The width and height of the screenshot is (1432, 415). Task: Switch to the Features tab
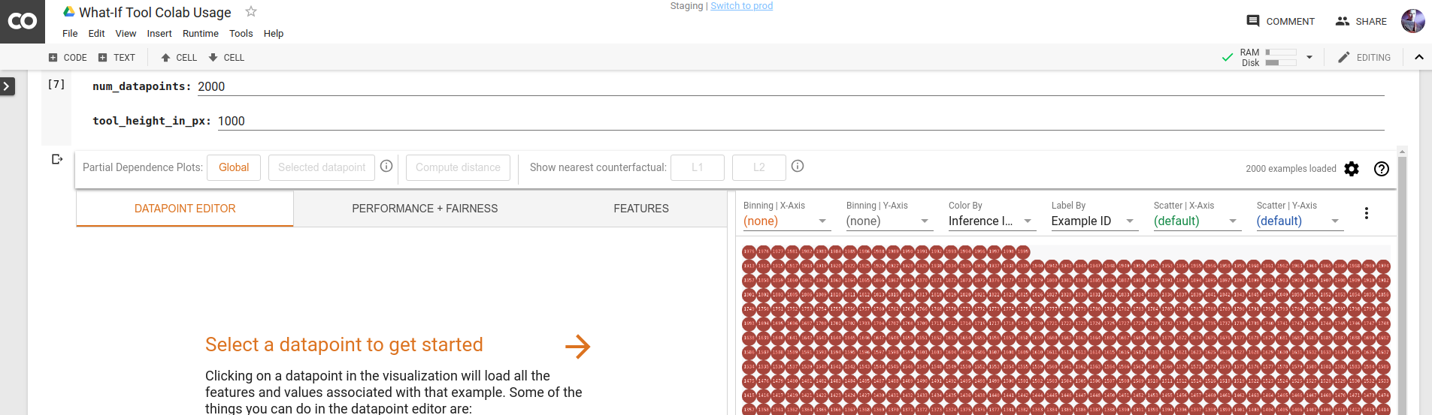point(641,209)
